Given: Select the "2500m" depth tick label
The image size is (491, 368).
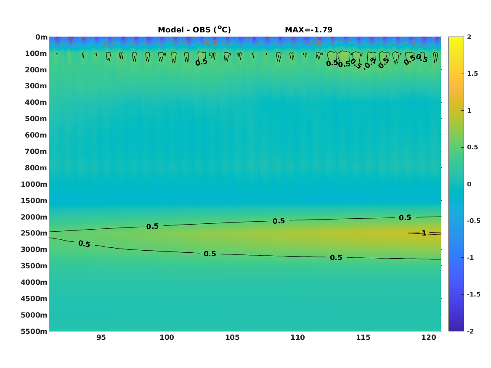Looking at the screenshot, I should pyautogui.click(x=34, y=233).
